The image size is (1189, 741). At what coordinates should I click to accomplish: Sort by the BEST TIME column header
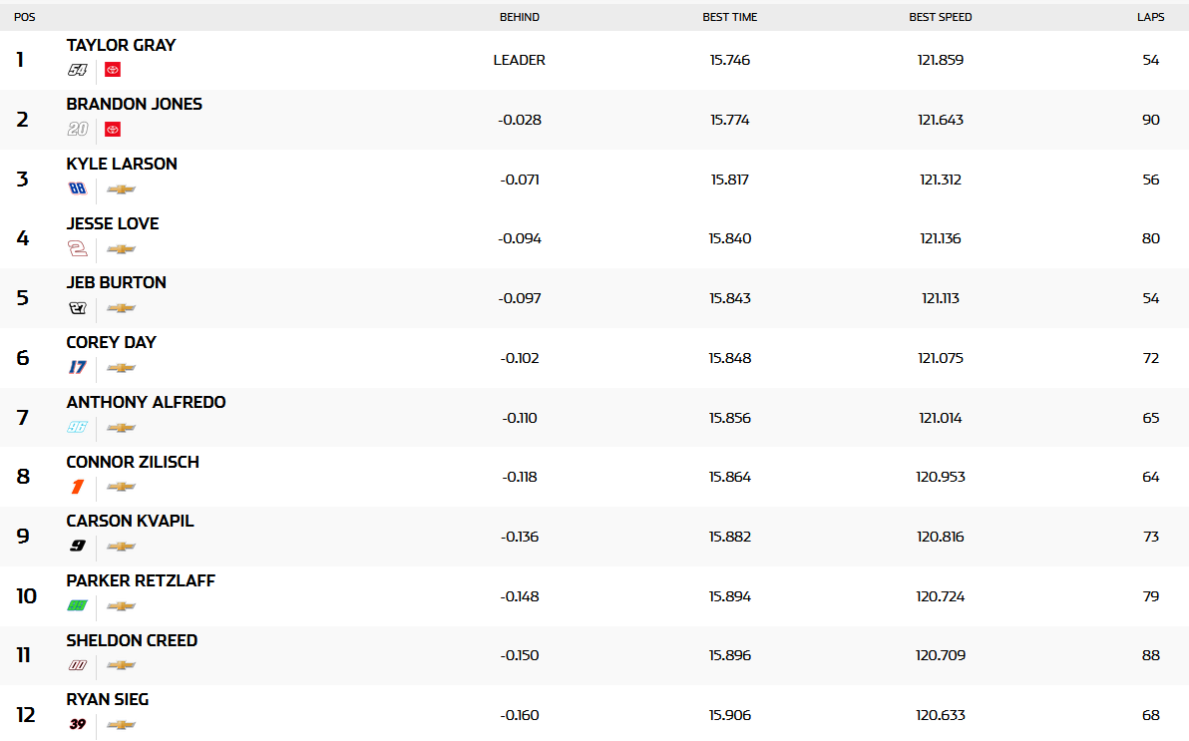729,17
